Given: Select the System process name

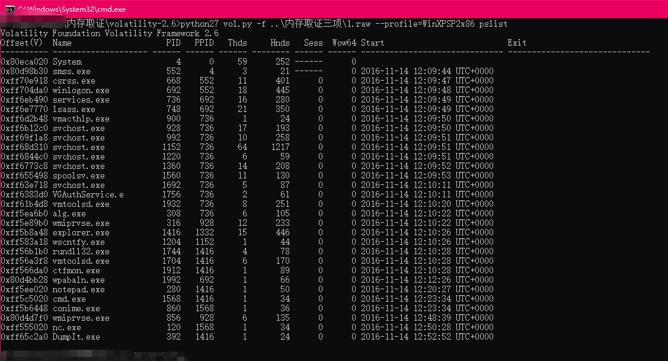Looking at the screenshot, I should point(67,62).
